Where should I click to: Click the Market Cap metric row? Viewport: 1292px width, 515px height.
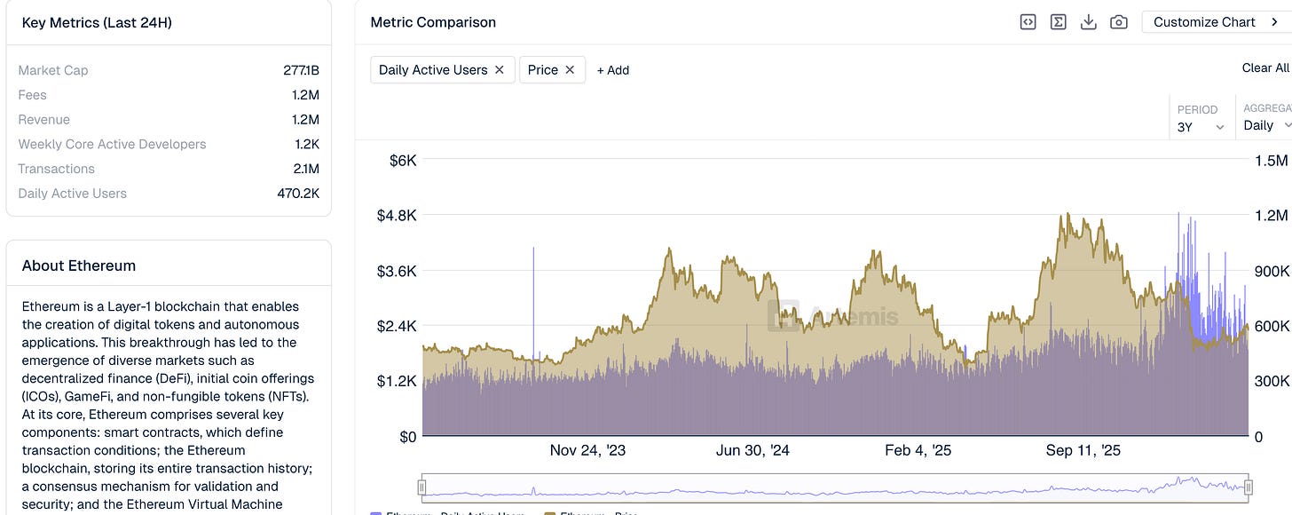click(x=169, y=70)
